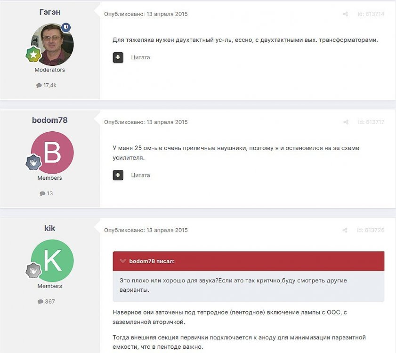Open post id 613714 permalink
This screenshot has width=396, height=353.
371,14
